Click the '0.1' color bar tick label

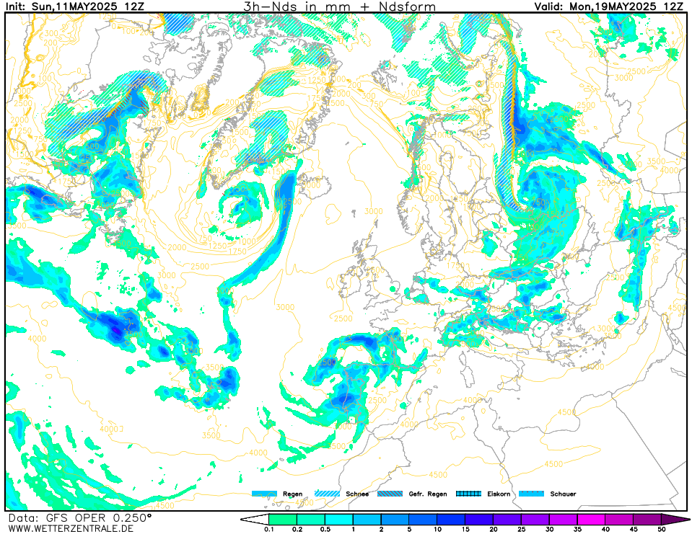pyautogui.click(x=268, y=530)
